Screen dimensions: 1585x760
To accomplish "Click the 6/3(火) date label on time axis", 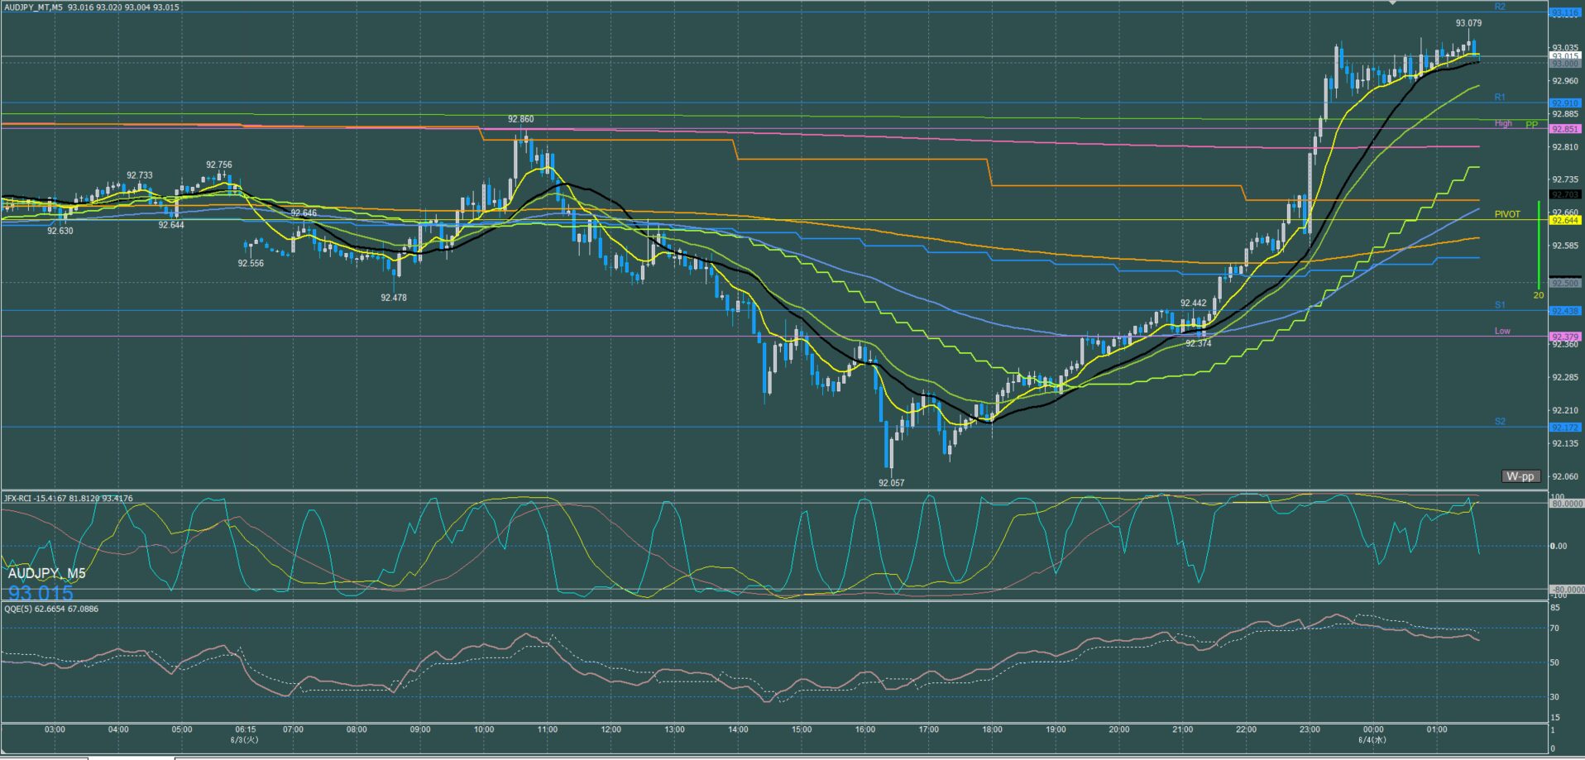I will click(x=244, y=739).
